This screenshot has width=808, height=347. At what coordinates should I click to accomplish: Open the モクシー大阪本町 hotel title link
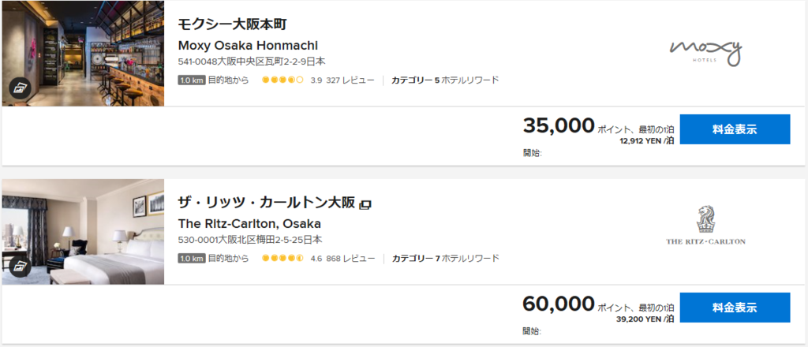(232, 24)
